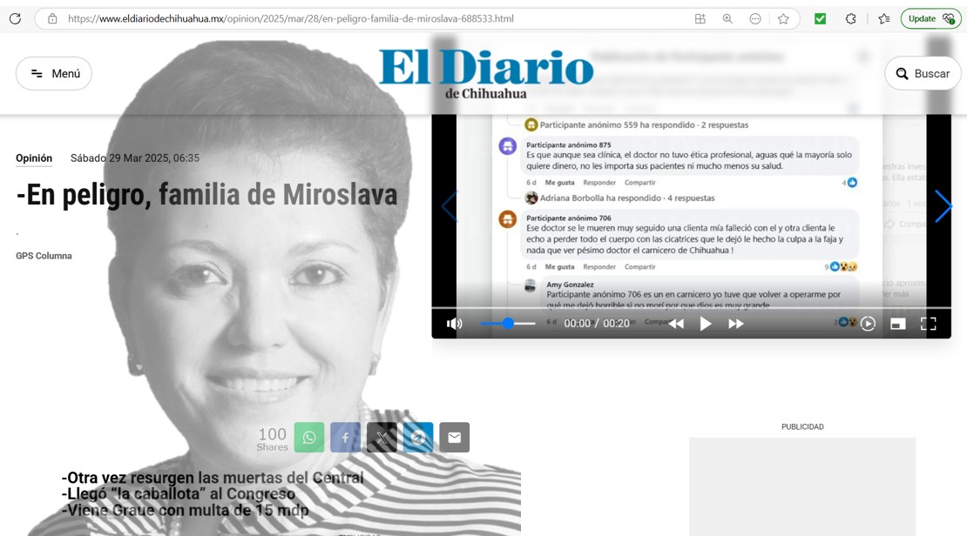Click the video progress bar
This screenshot has height=536, width=967.
(x=692, y=307)
